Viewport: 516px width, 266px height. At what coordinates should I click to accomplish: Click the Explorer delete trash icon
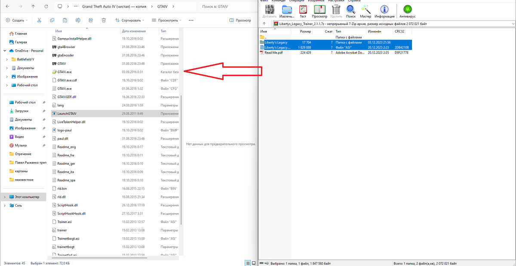(104, 20)
